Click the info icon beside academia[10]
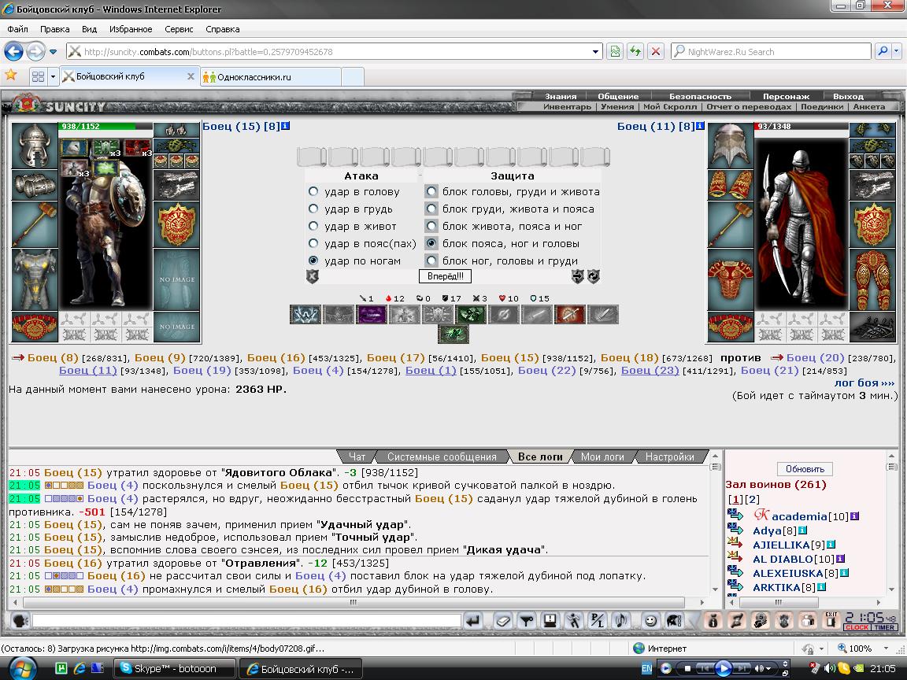 [855, 516]
